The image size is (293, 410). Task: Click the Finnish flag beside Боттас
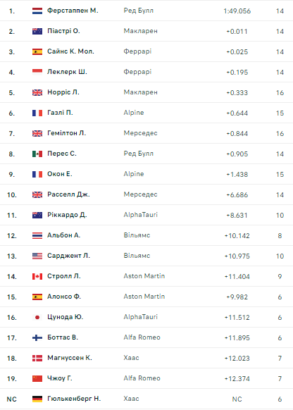37,338
